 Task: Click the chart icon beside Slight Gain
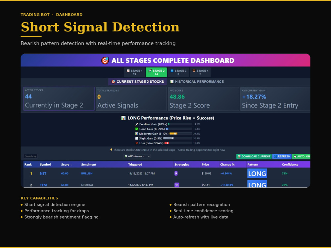pos(137,138)
